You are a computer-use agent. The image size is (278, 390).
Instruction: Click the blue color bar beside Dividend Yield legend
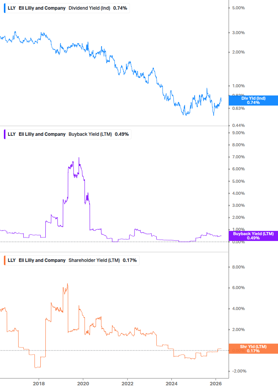(5, 8)
